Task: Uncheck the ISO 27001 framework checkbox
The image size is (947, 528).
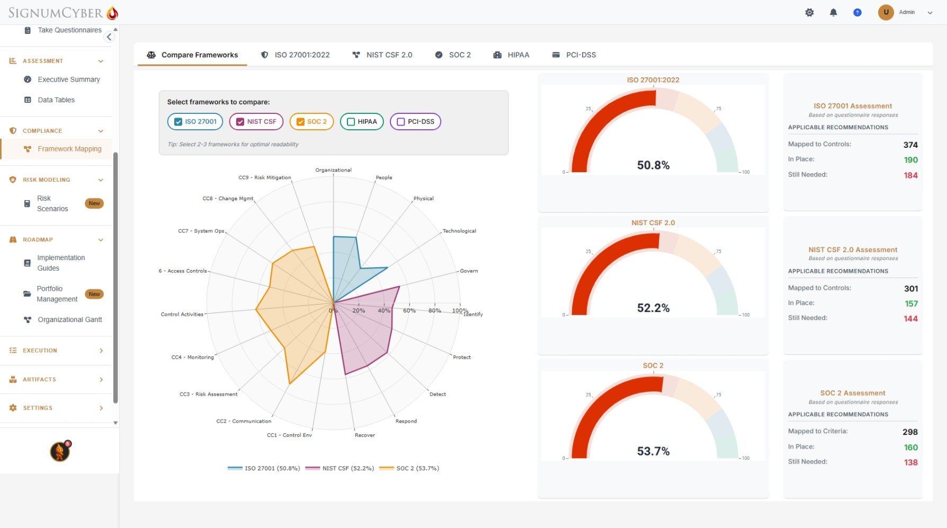Action: coord(178,122)
